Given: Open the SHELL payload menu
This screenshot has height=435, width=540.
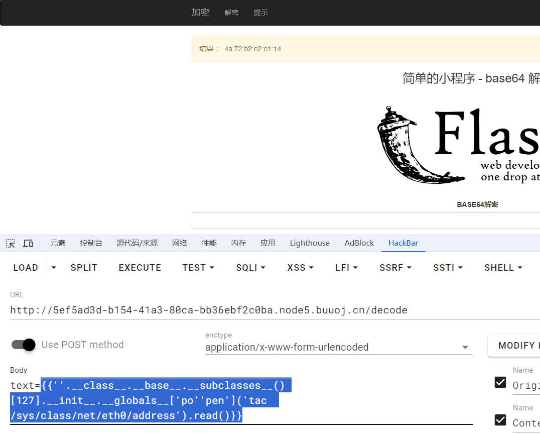Looking at the screenshot, I should pos(503,268).
